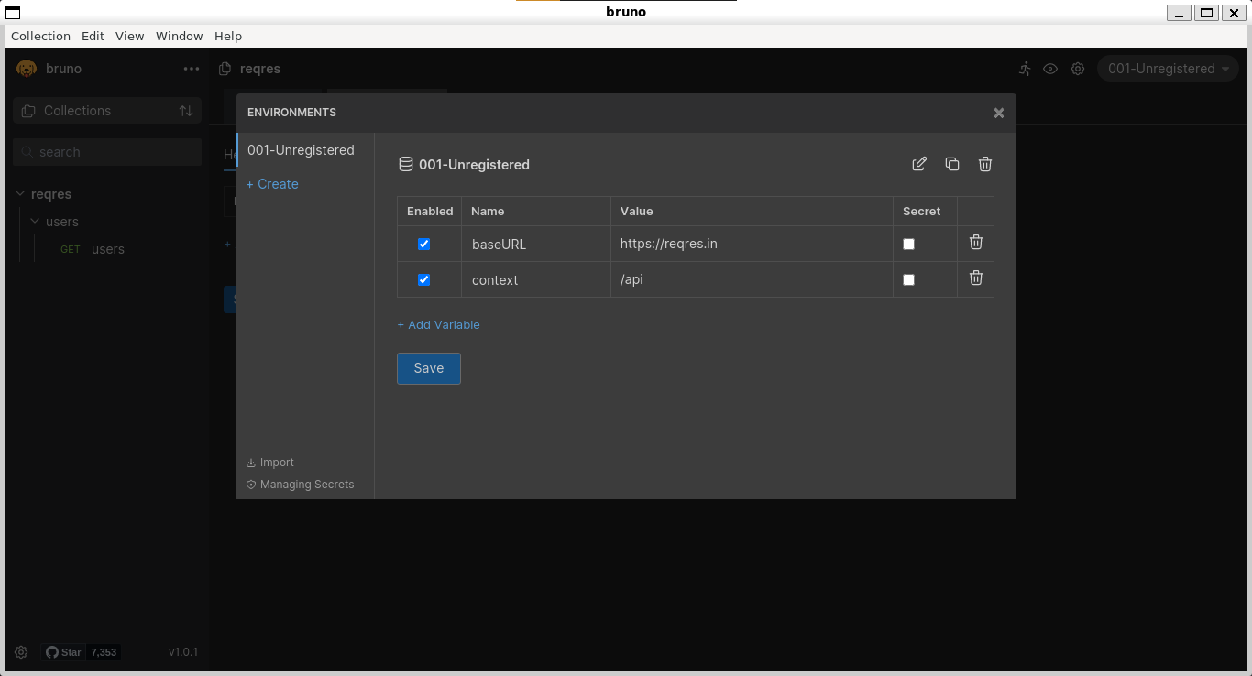Collapse the users folder
This screenshot has height=676, width=1252.
point(63,222)
